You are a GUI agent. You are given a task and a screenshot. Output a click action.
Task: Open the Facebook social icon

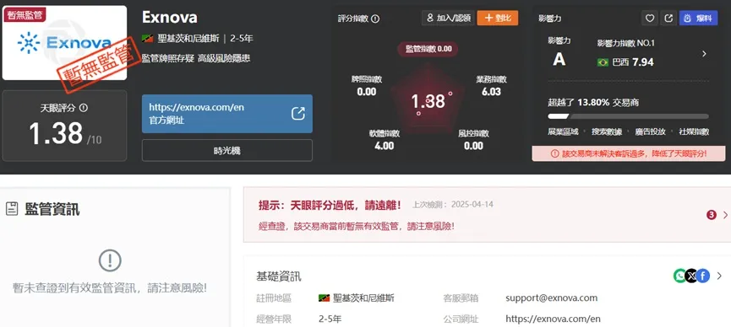coord(703,276)
